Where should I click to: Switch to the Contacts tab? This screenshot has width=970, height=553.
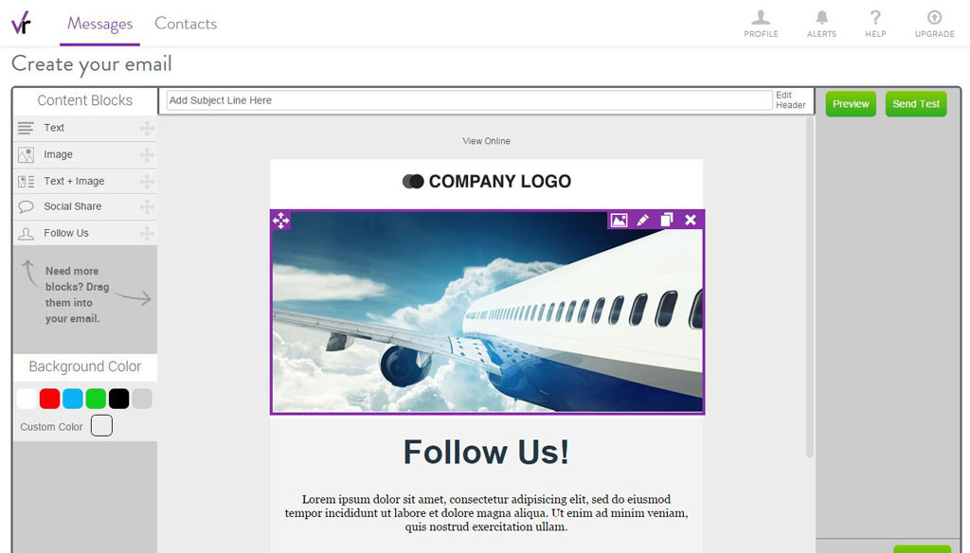tap(186, 24)
